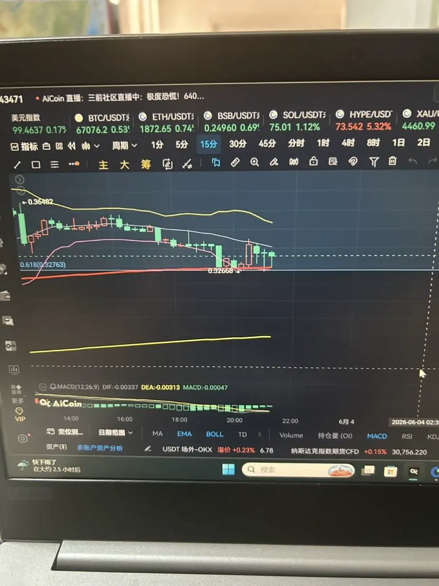The height and width of the screenshot is (586, 439).
Task: Switch to the 5分 timeframe
Action: [182, 144]
